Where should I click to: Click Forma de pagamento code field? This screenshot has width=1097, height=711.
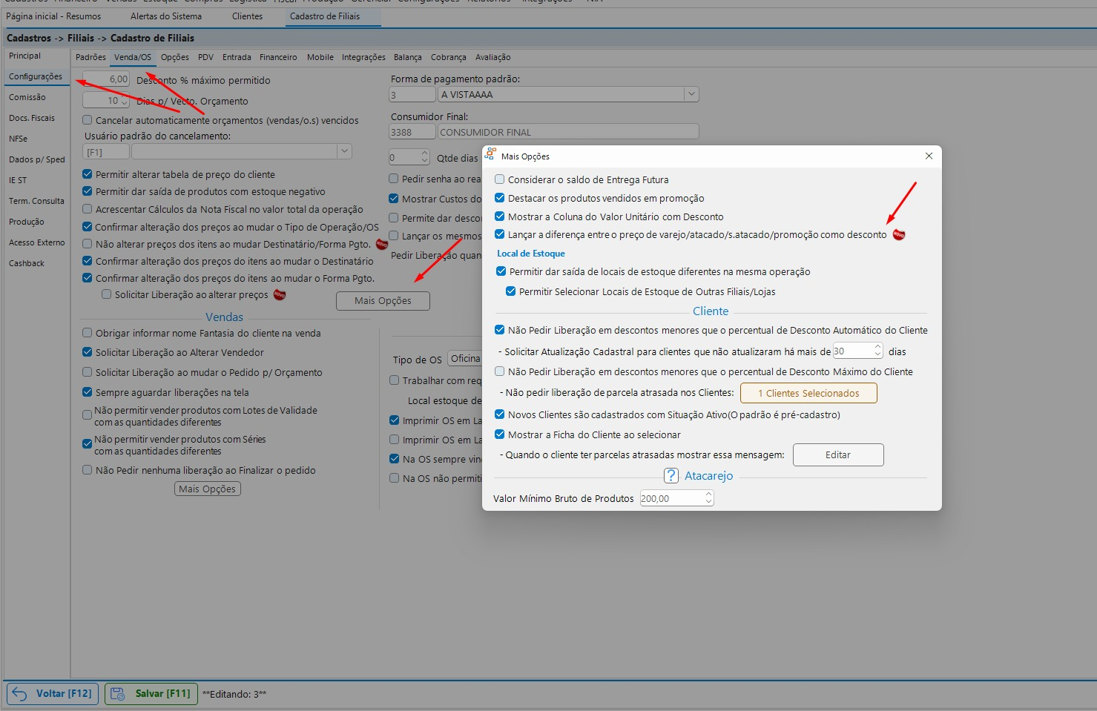(412, 94)
